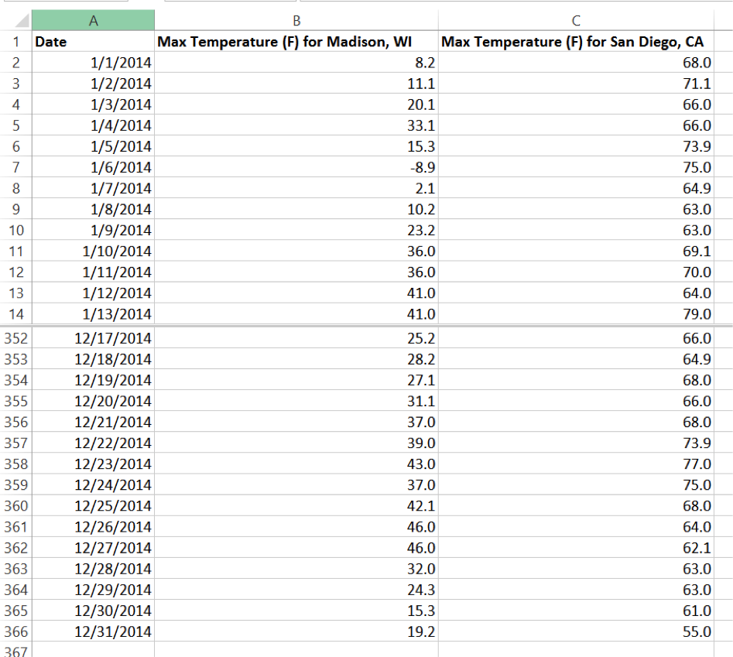Click the 55.0 San Diego temperature cell
The width and height of the screenshot is (733, 657).
(x=575, y=631)
